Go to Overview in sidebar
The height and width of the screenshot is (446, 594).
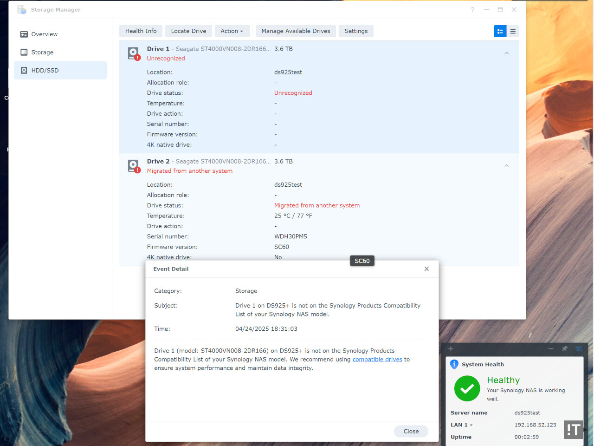click(x=45, y=34)
